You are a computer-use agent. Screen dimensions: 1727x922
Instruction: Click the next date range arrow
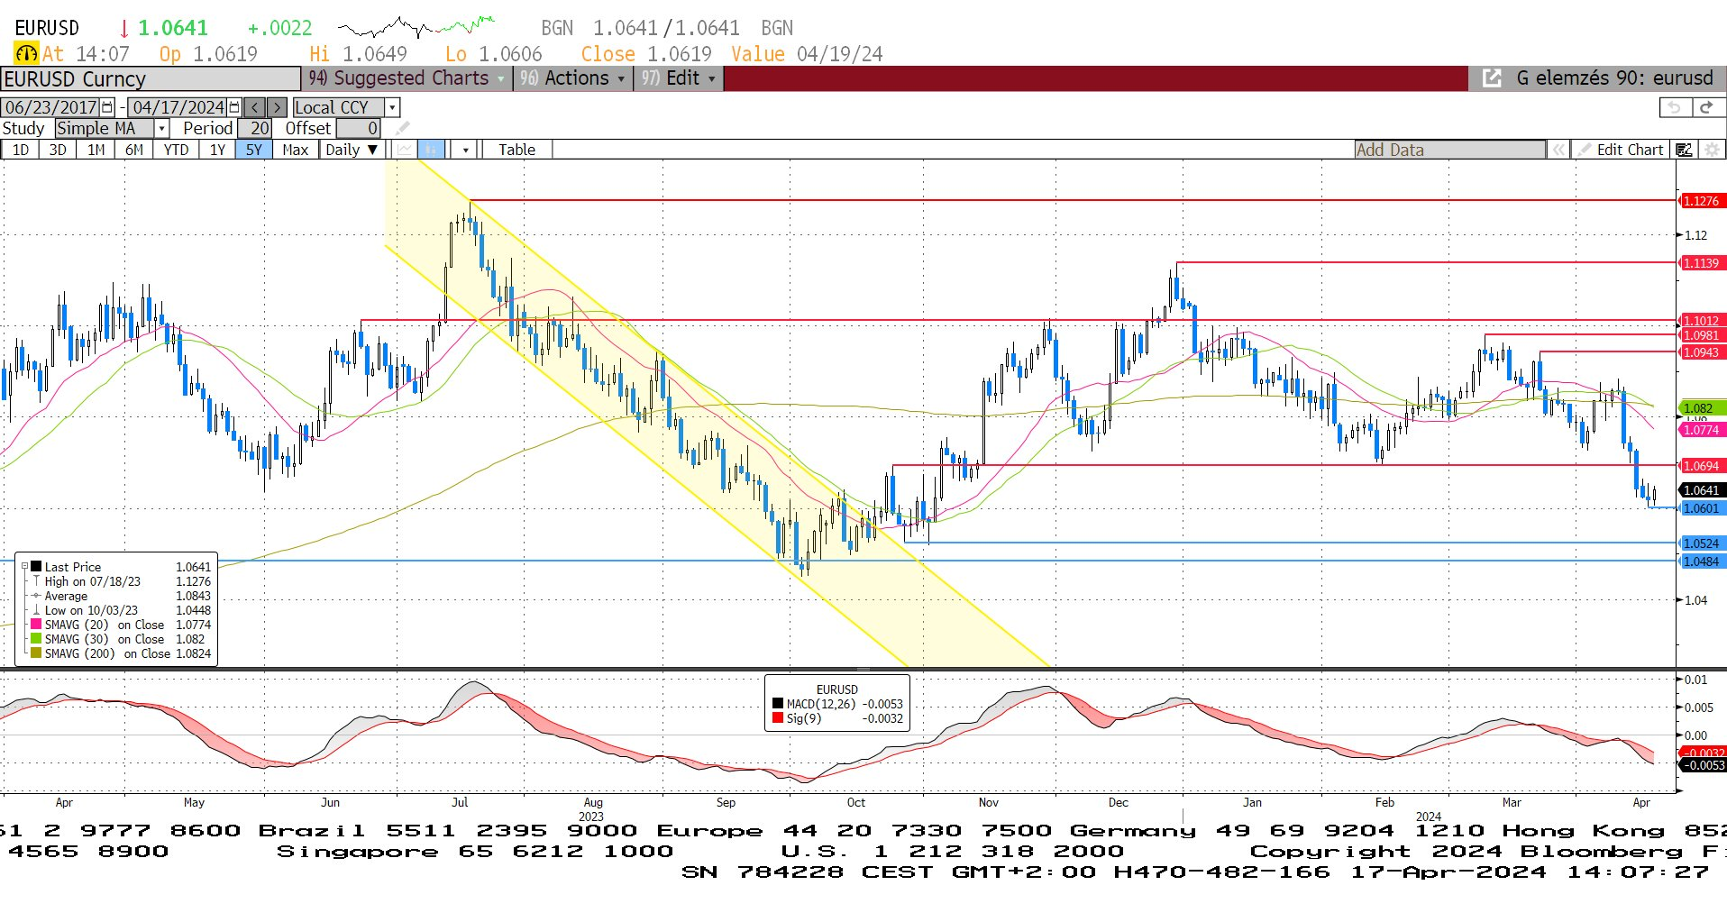point(277,107)
